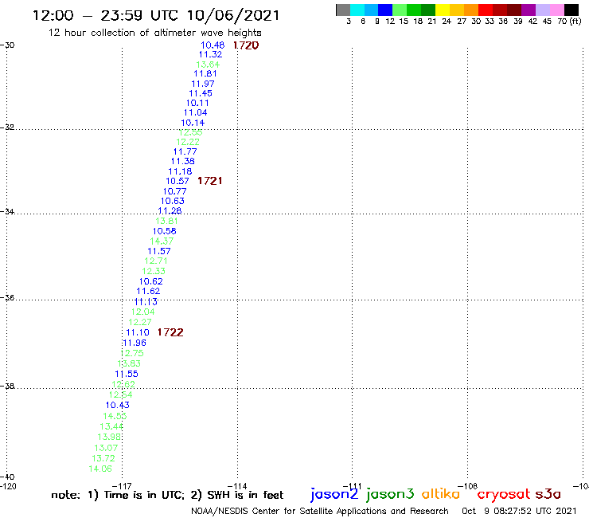
Task: Click the black legend swatch
Action: [571, 10]
